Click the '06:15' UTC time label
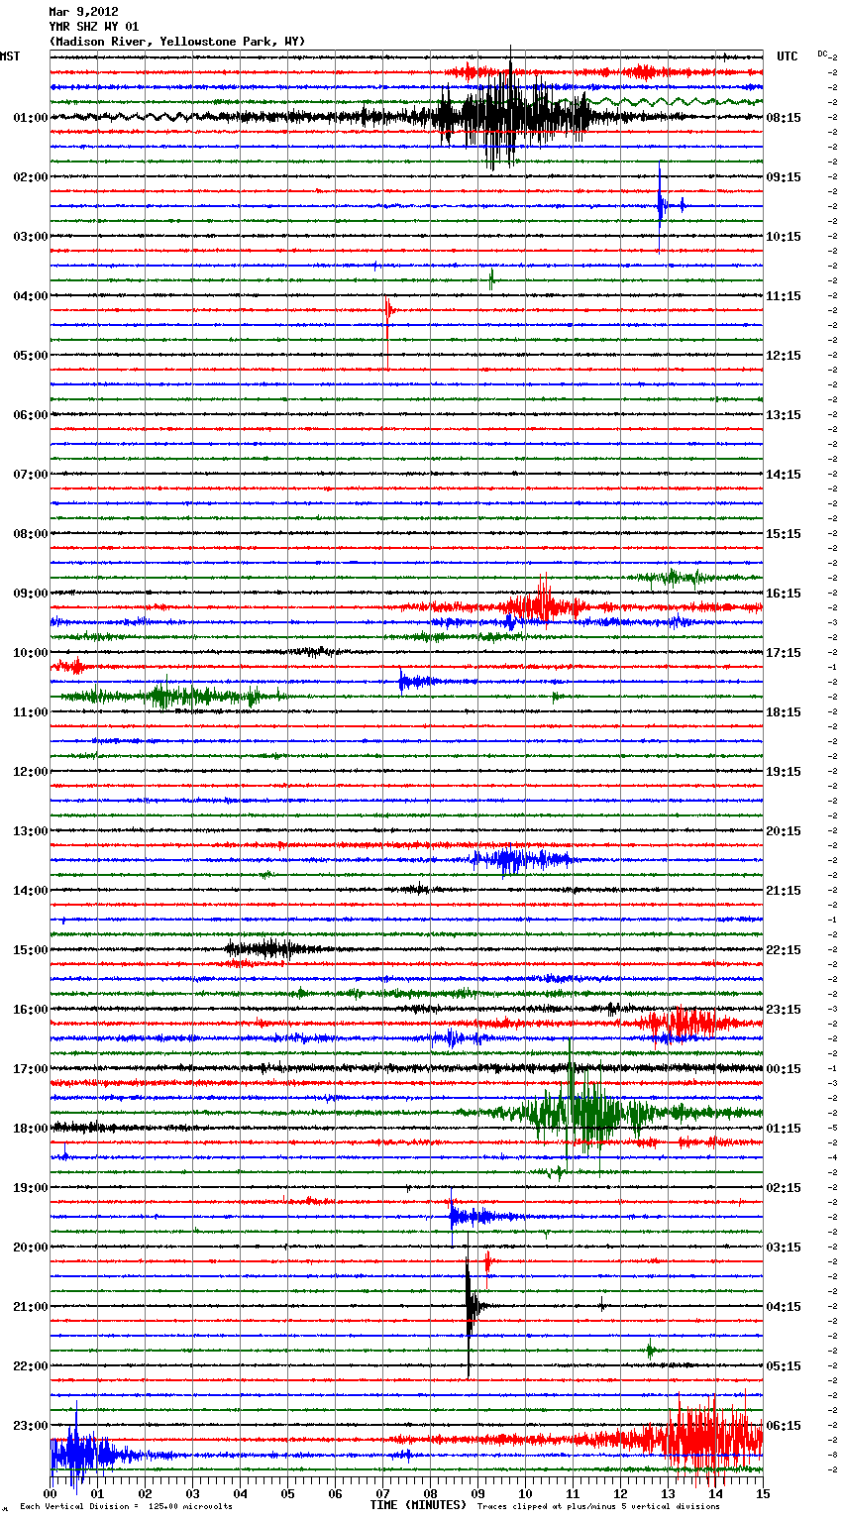The width and height of the screenshot is (842, 1520). tap(784, 1426)
